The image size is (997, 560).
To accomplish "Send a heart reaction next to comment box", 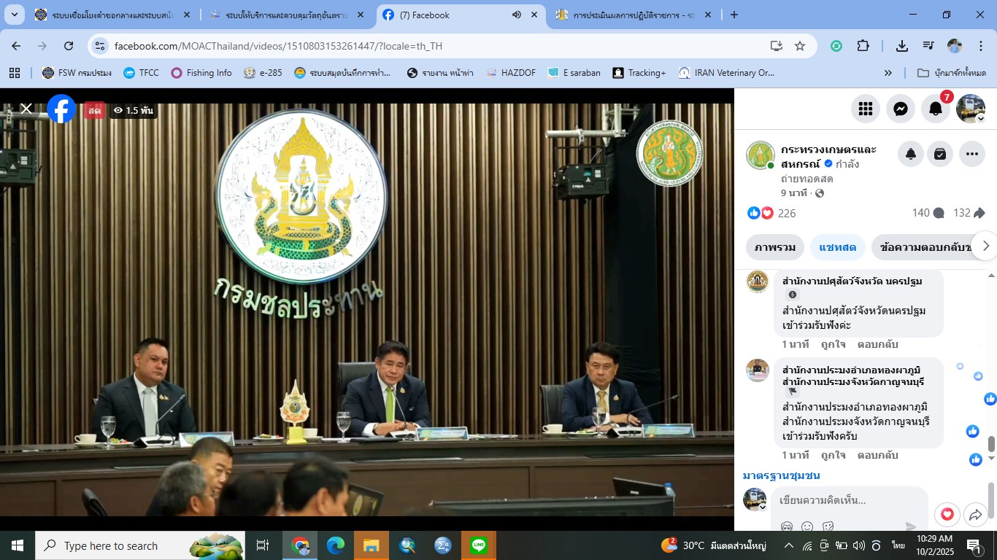I will coord(947,515).
